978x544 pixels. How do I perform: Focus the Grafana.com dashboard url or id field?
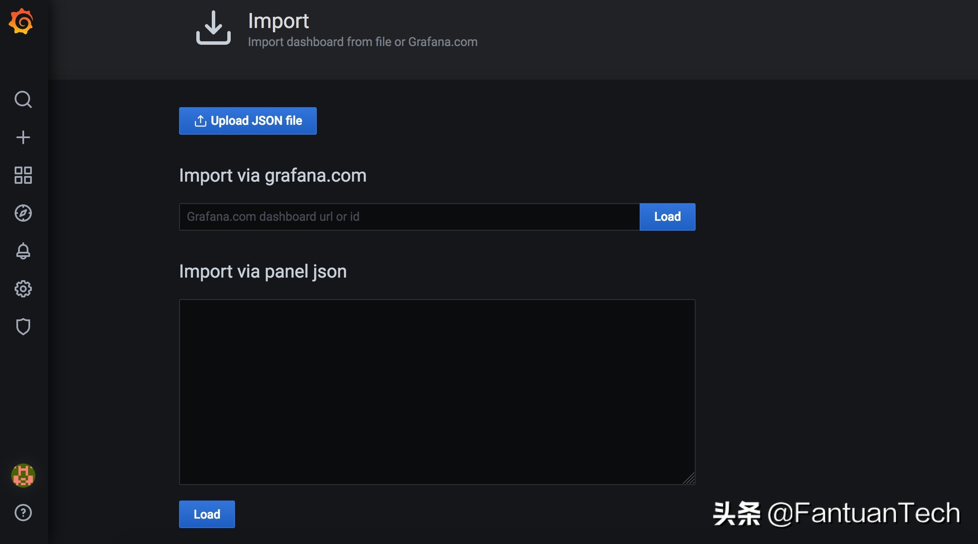[409, 217]
